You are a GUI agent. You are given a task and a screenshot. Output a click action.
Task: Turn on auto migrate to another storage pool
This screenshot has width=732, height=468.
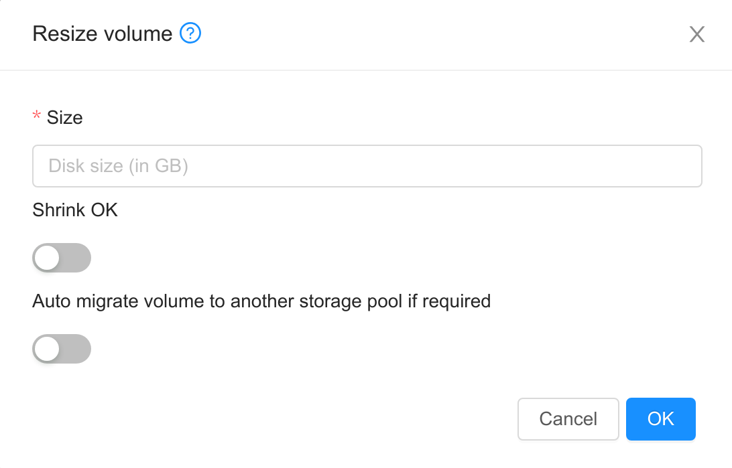click(x=62, y=349)
